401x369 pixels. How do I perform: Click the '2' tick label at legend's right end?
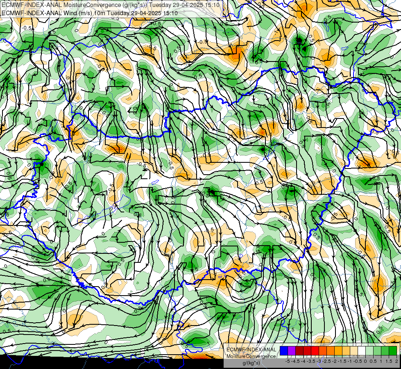click(396, 361)
